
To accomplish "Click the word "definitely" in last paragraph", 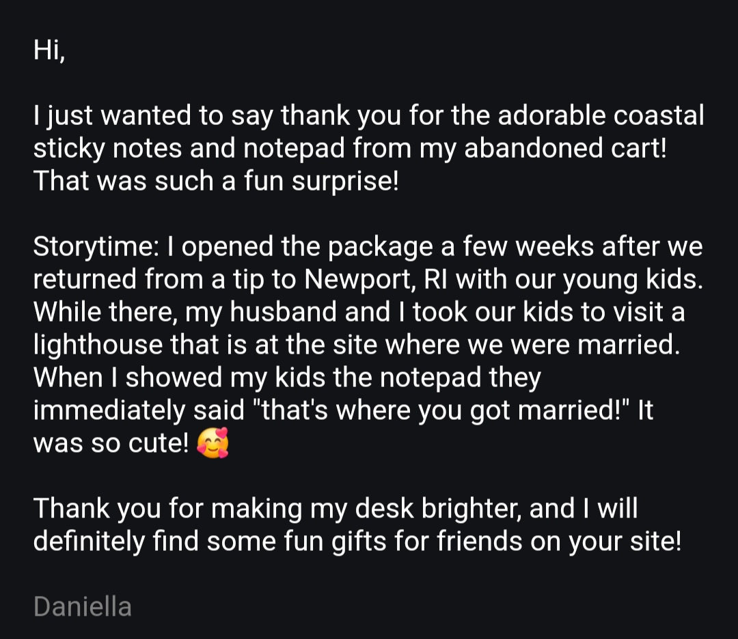I will (90, 541).
